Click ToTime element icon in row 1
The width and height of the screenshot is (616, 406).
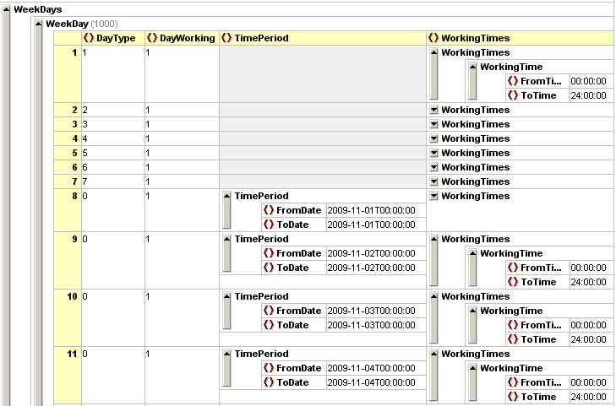click(x=513, y=95)
